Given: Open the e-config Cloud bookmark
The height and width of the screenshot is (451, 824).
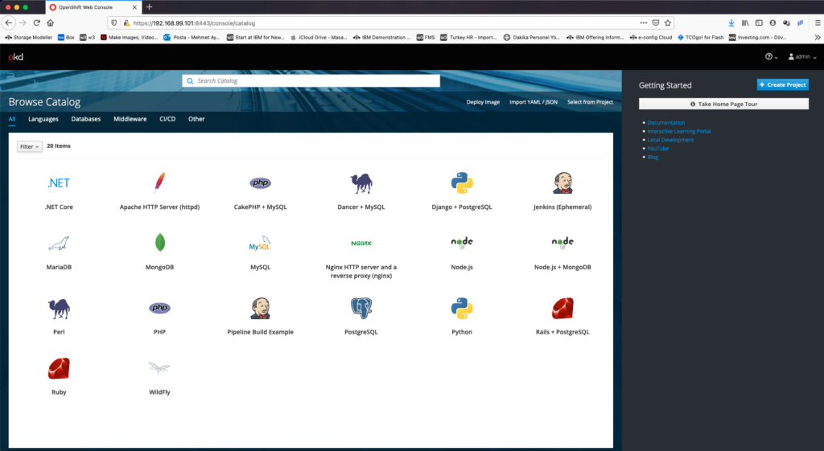Looking at the screenshot, I should pyautogui.click(x=651, y=37).
